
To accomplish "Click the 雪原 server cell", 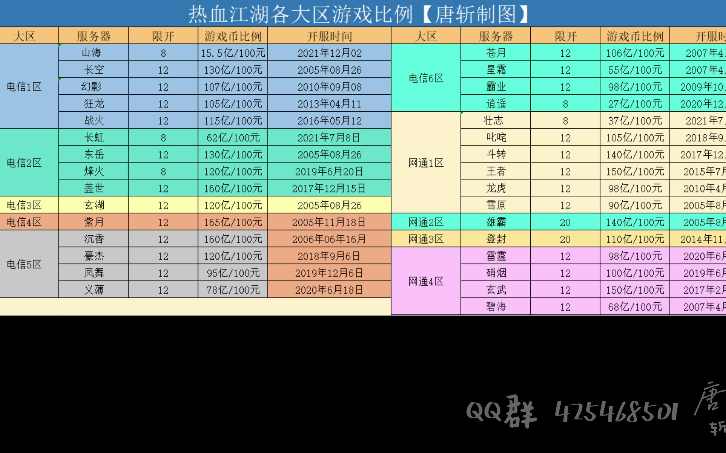I will [x=496, y=205].
